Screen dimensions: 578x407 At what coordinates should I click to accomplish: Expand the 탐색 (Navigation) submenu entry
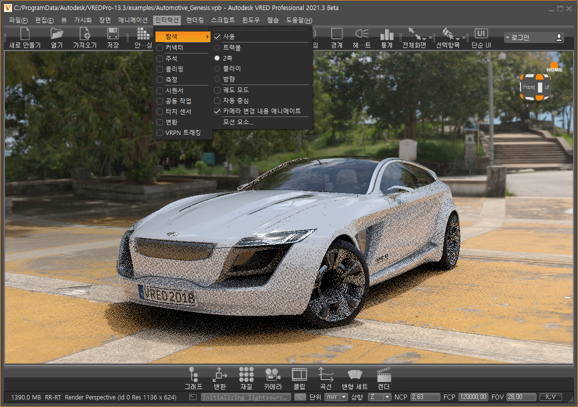click(183, 36)
